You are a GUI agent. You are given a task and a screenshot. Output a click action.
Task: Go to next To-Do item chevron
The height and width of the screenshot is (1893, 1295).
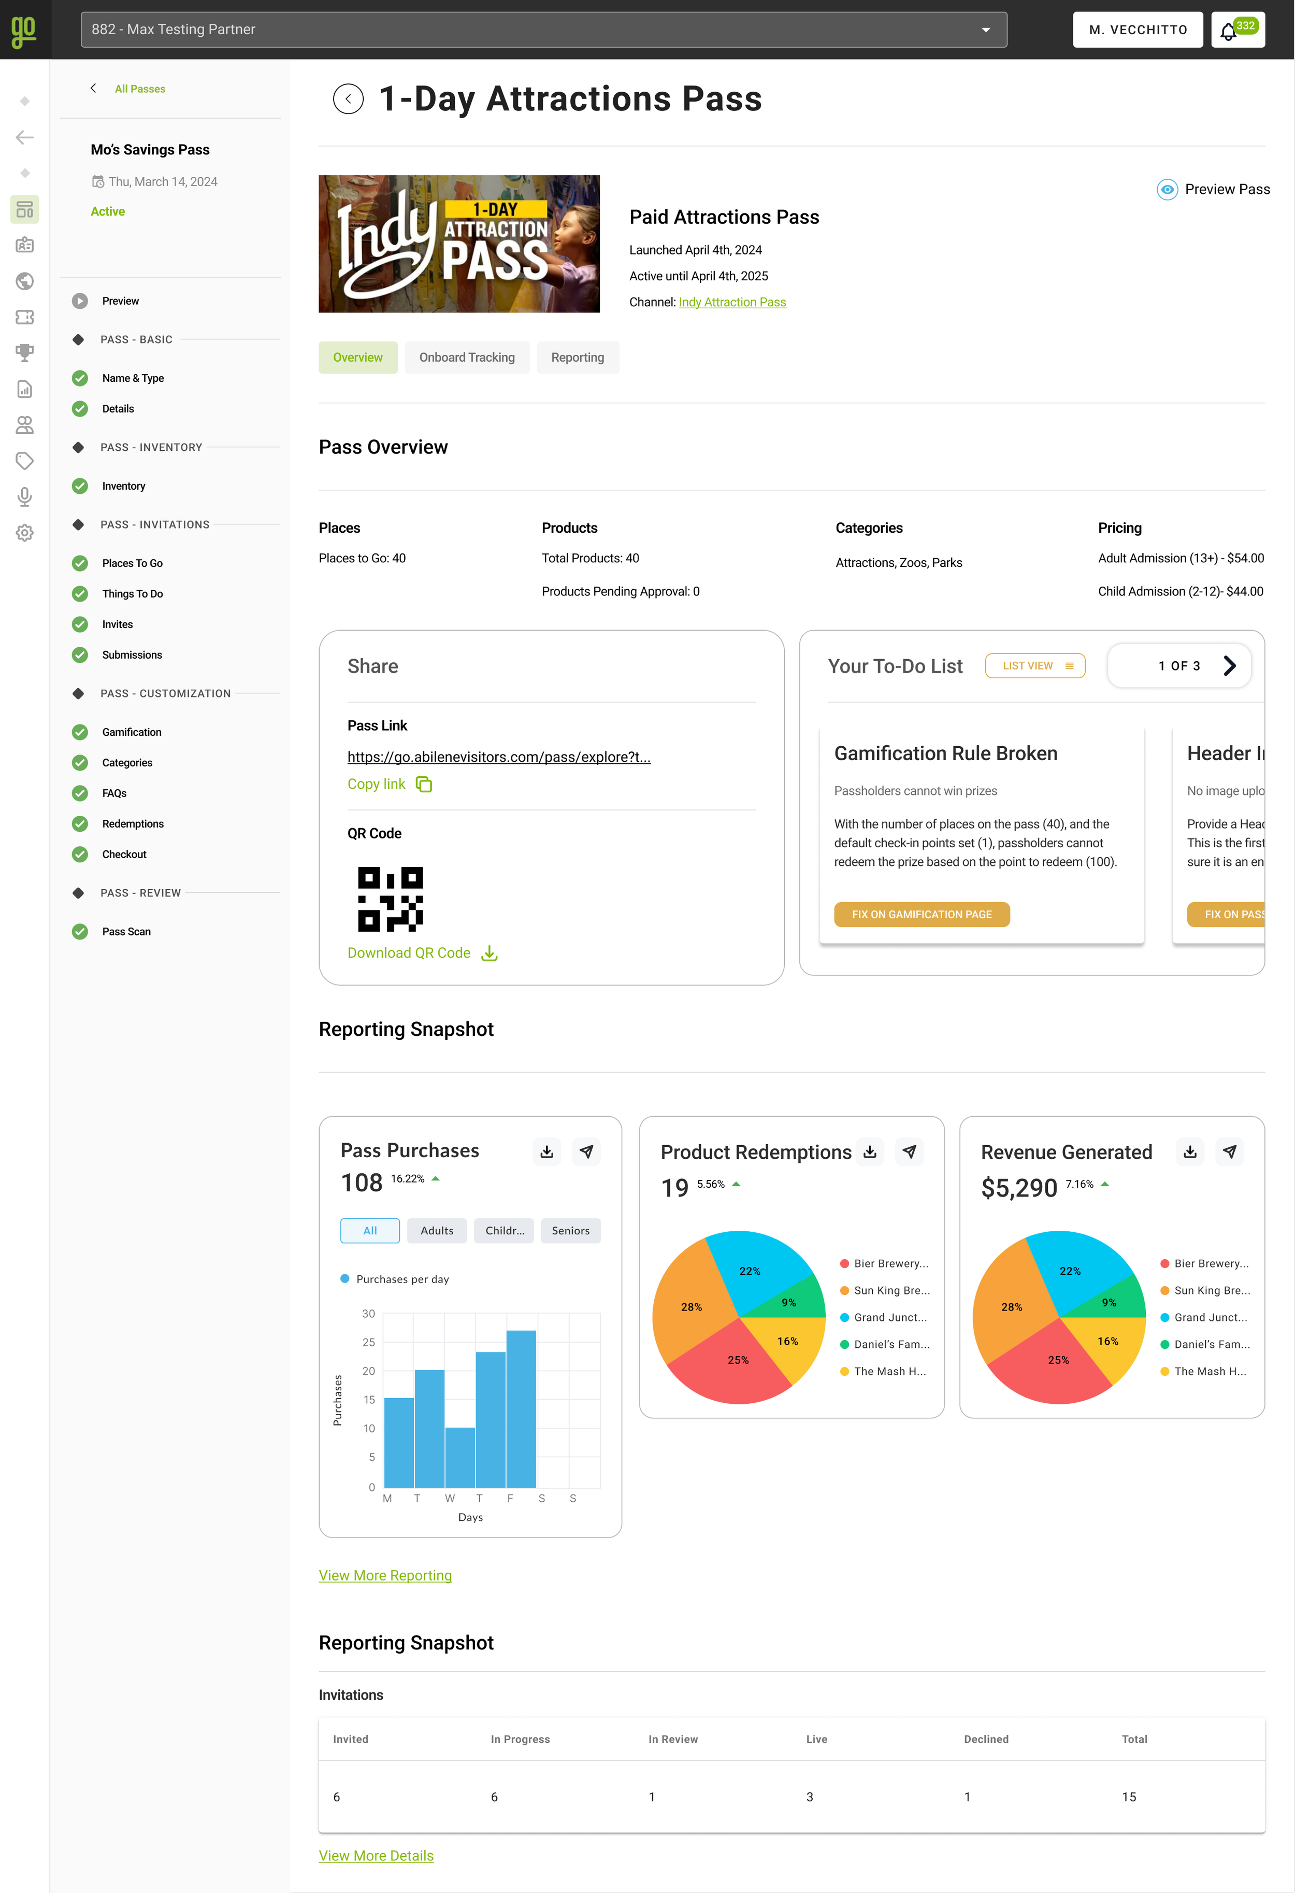[1229, 665]
